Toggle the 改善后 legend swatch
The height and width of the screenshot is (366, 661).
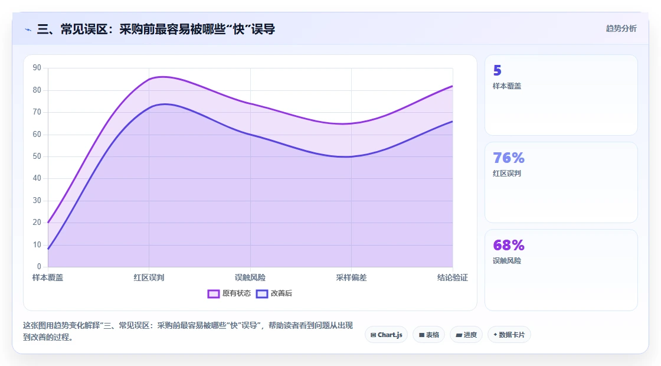click(x=262, y=293)
